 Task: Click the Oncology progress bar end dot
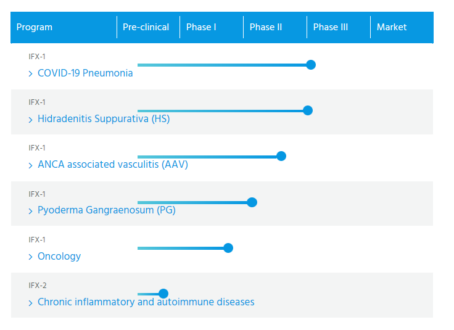click(x=228, y=248)
